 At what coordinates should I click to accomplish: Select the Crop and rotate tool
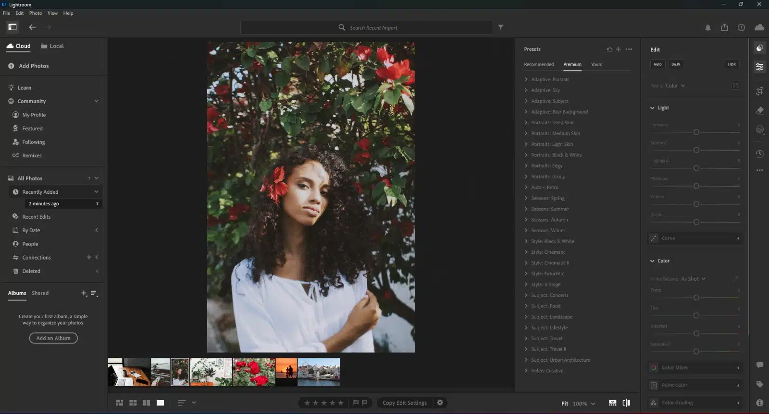point(759,91)
